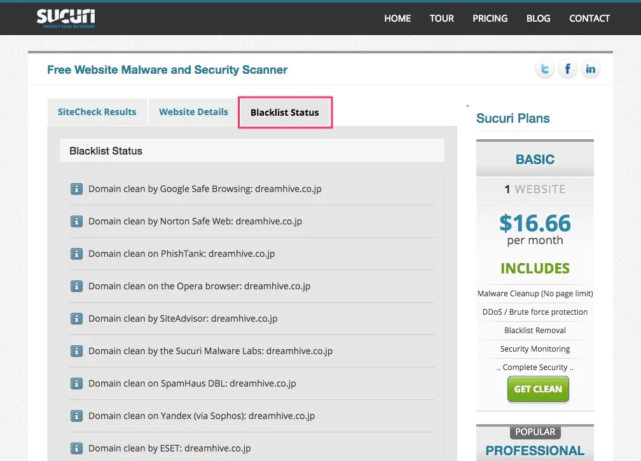This screenshot has width=641, height=461.
Task: Switch to SiteCheck Results tab
Action: pyautogui.click(x=97, y=112)
